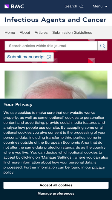Click the upload icon on Submit manuscript
Image resolution: width=112 pixels, height=200 pixels.
49,57
